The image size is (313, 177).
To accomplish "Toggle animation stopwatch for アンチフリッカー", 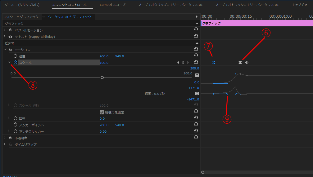I will click(16, 131).
